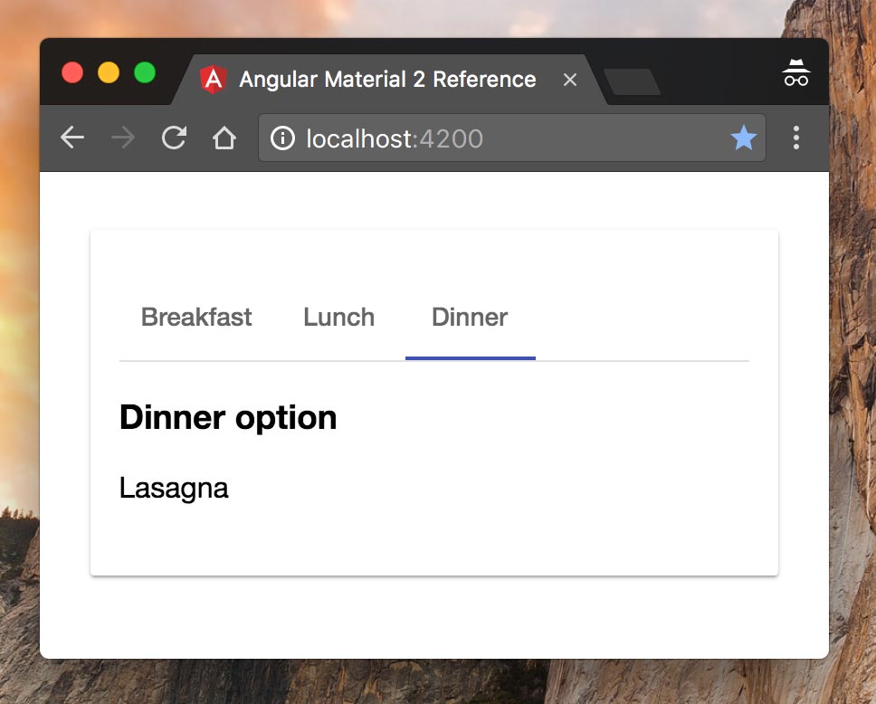Click the Angular logo favicon on the tab
Viewport: 876px width, 704px height.
pos(214,80)
